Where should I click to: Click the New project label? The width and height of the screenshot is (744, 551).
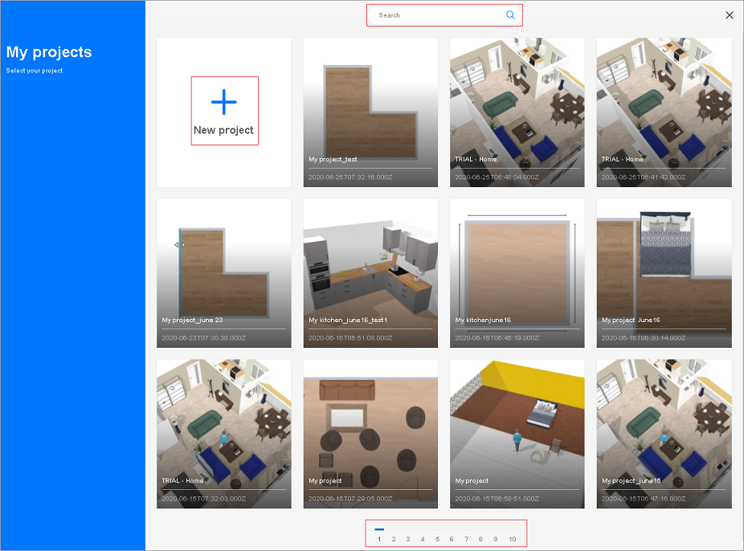(223, 130)
